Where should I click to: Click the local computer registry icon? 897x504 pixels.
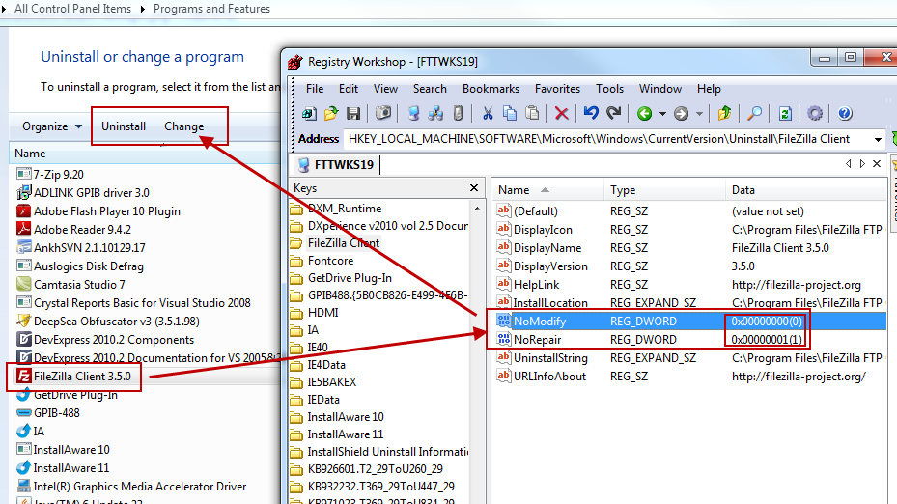coord(413,113)
